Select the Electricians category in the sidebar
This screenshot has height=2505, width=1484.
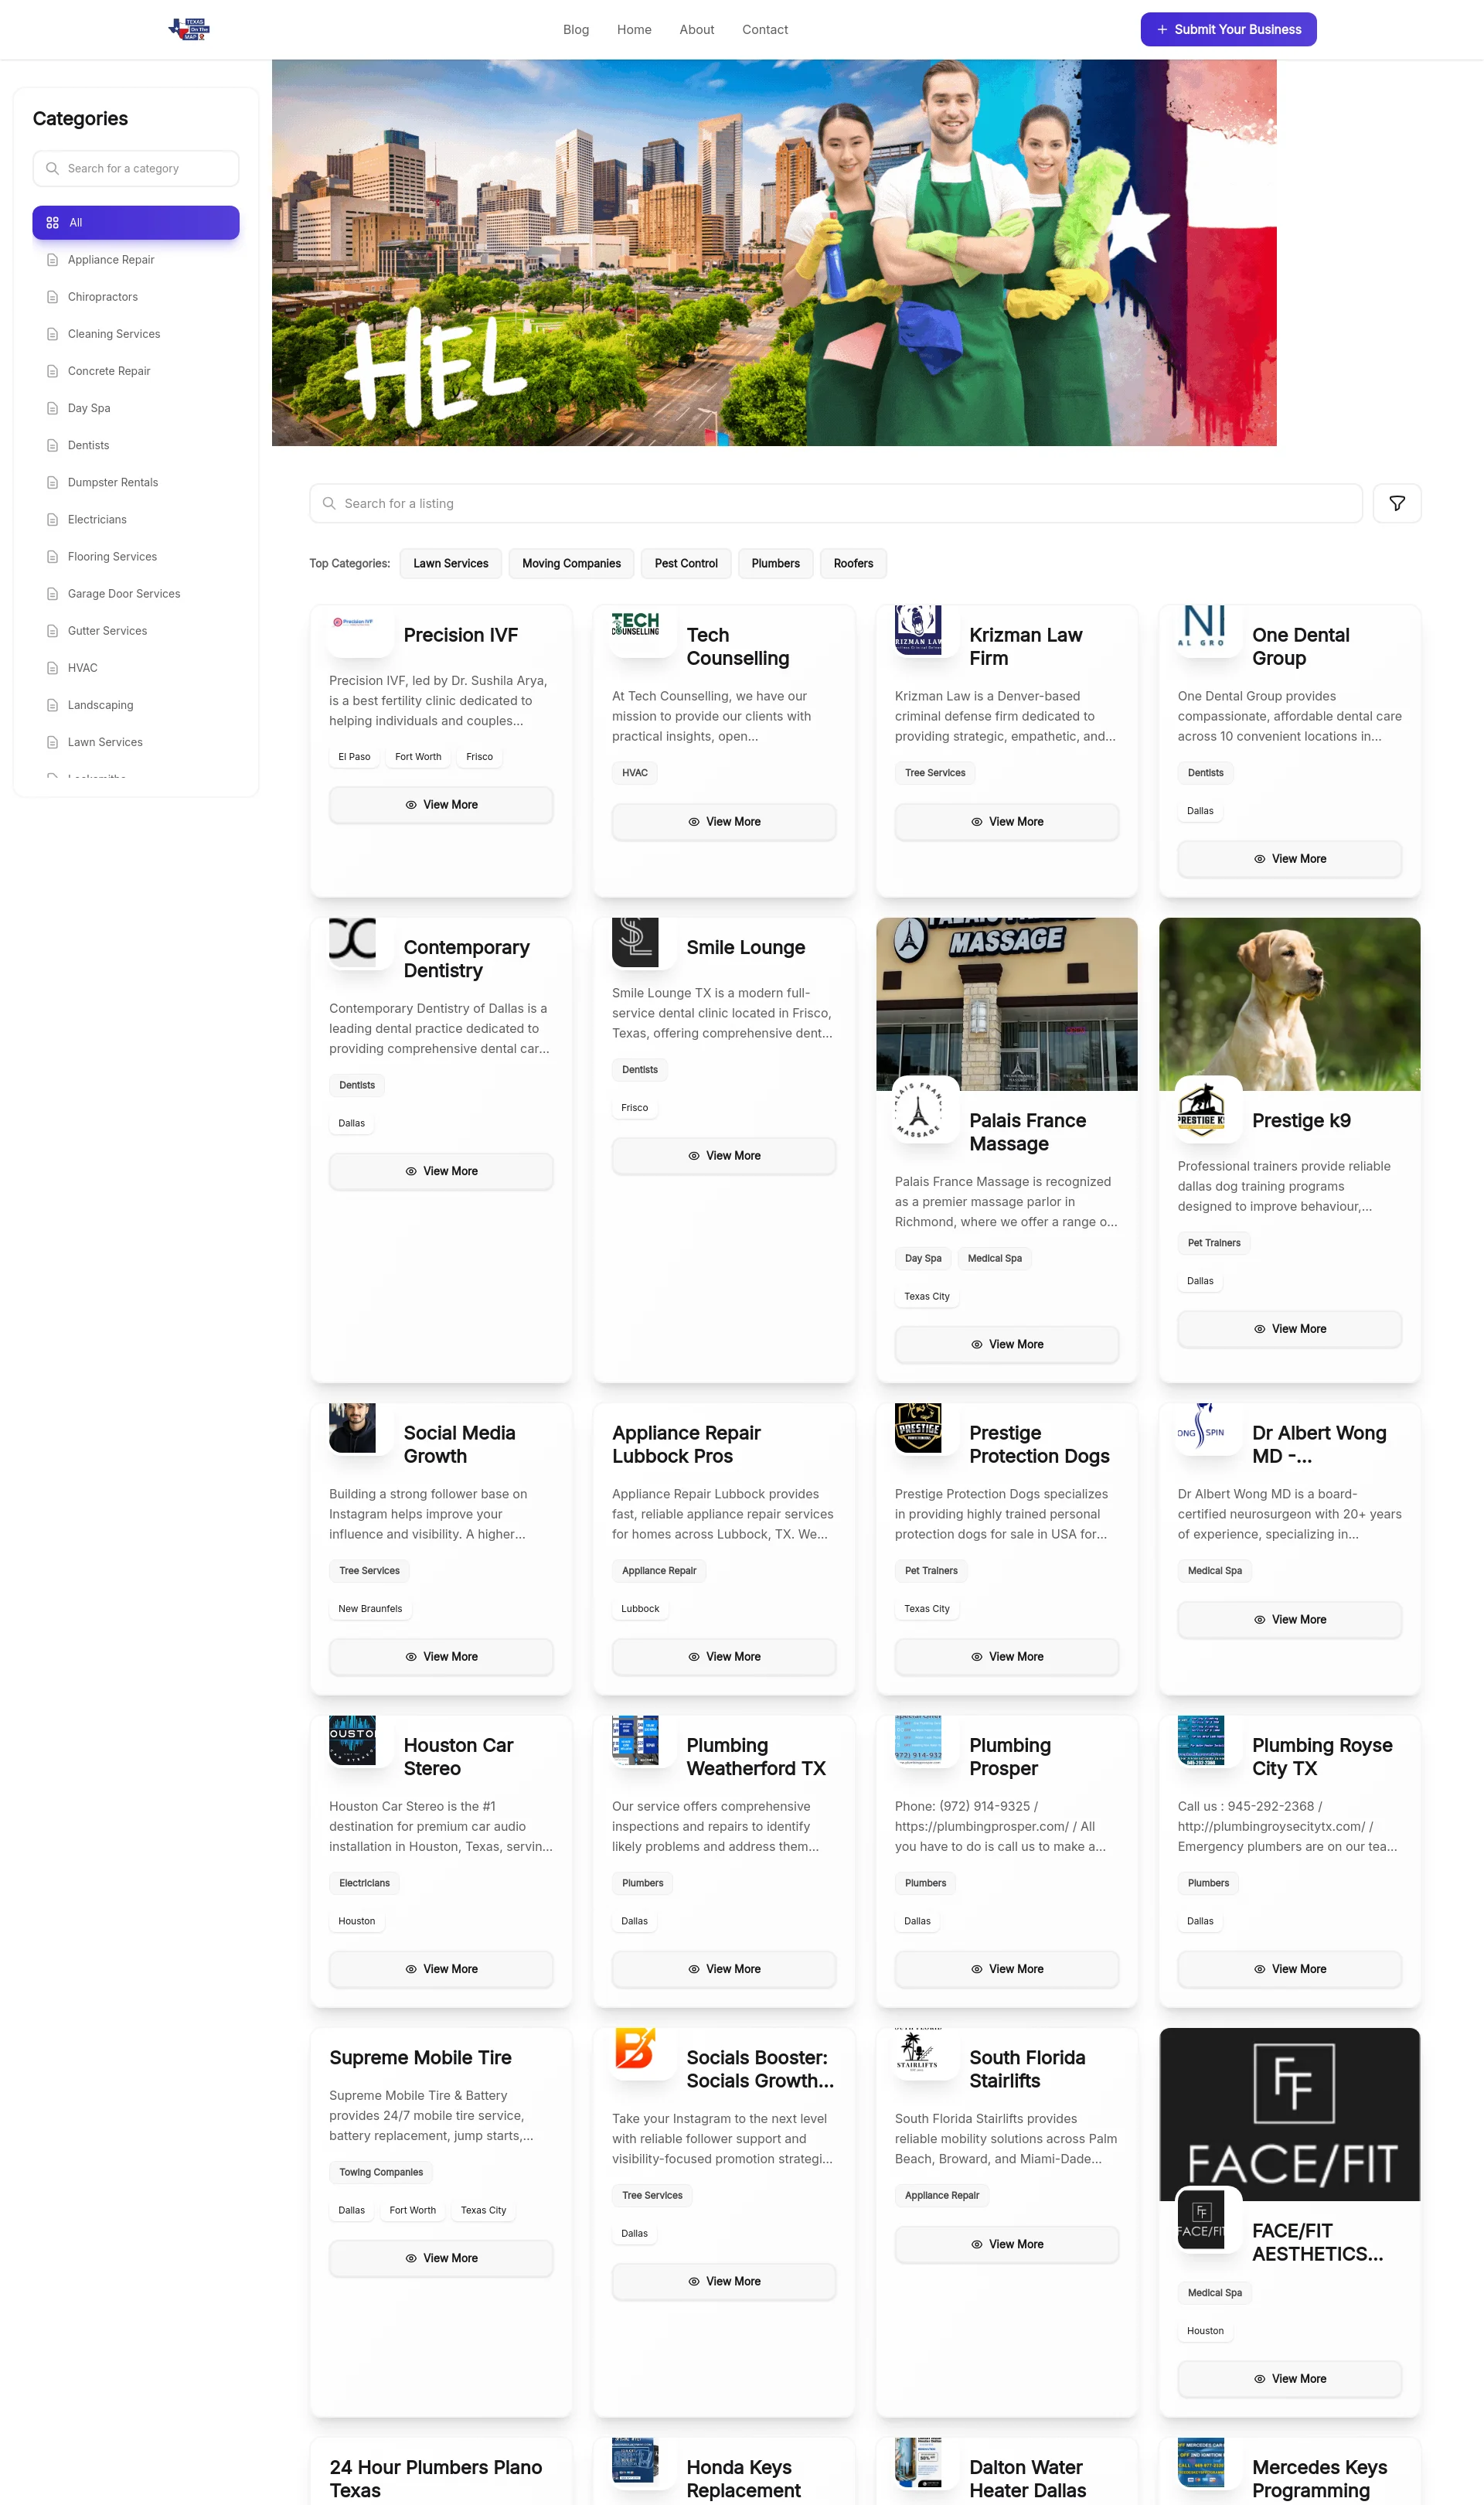point(96,519)
